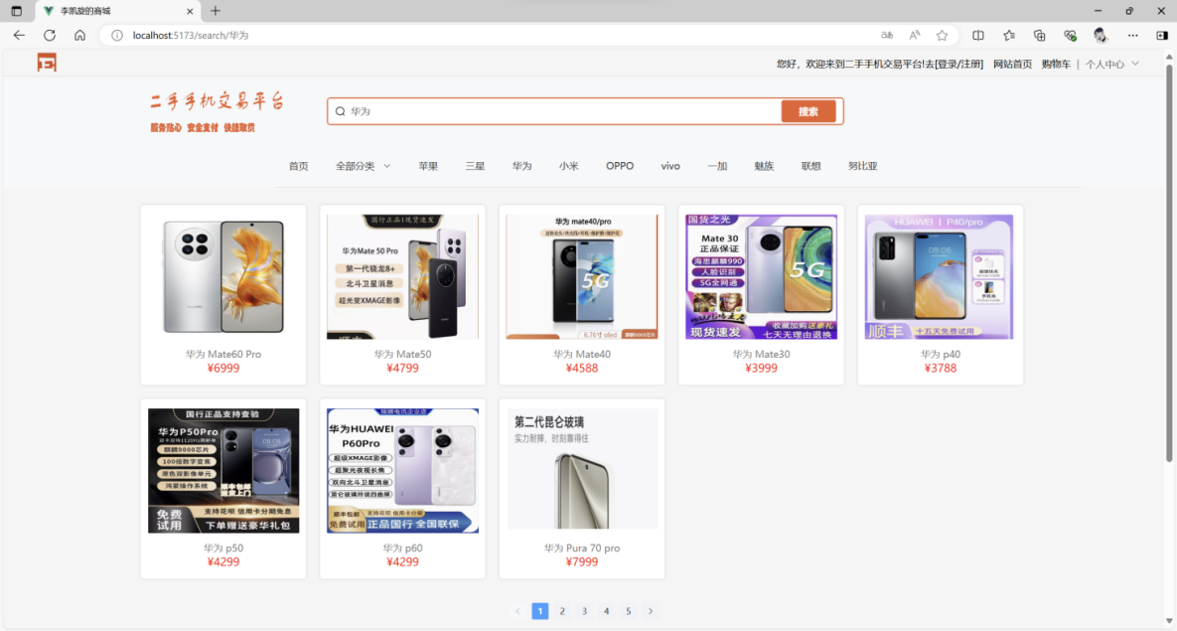The width and height of the screenshot is (1177, 631).
Task: Click the ¥6999 price text
Action: tap(223, 368)
